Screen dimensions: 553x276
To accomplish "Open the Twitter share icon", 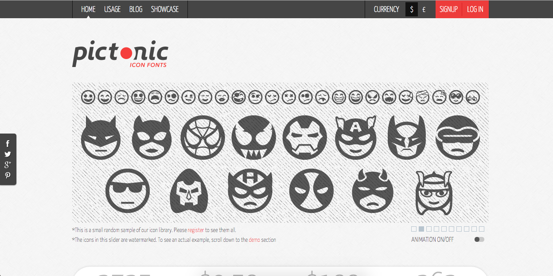I will tap(8, 154).
